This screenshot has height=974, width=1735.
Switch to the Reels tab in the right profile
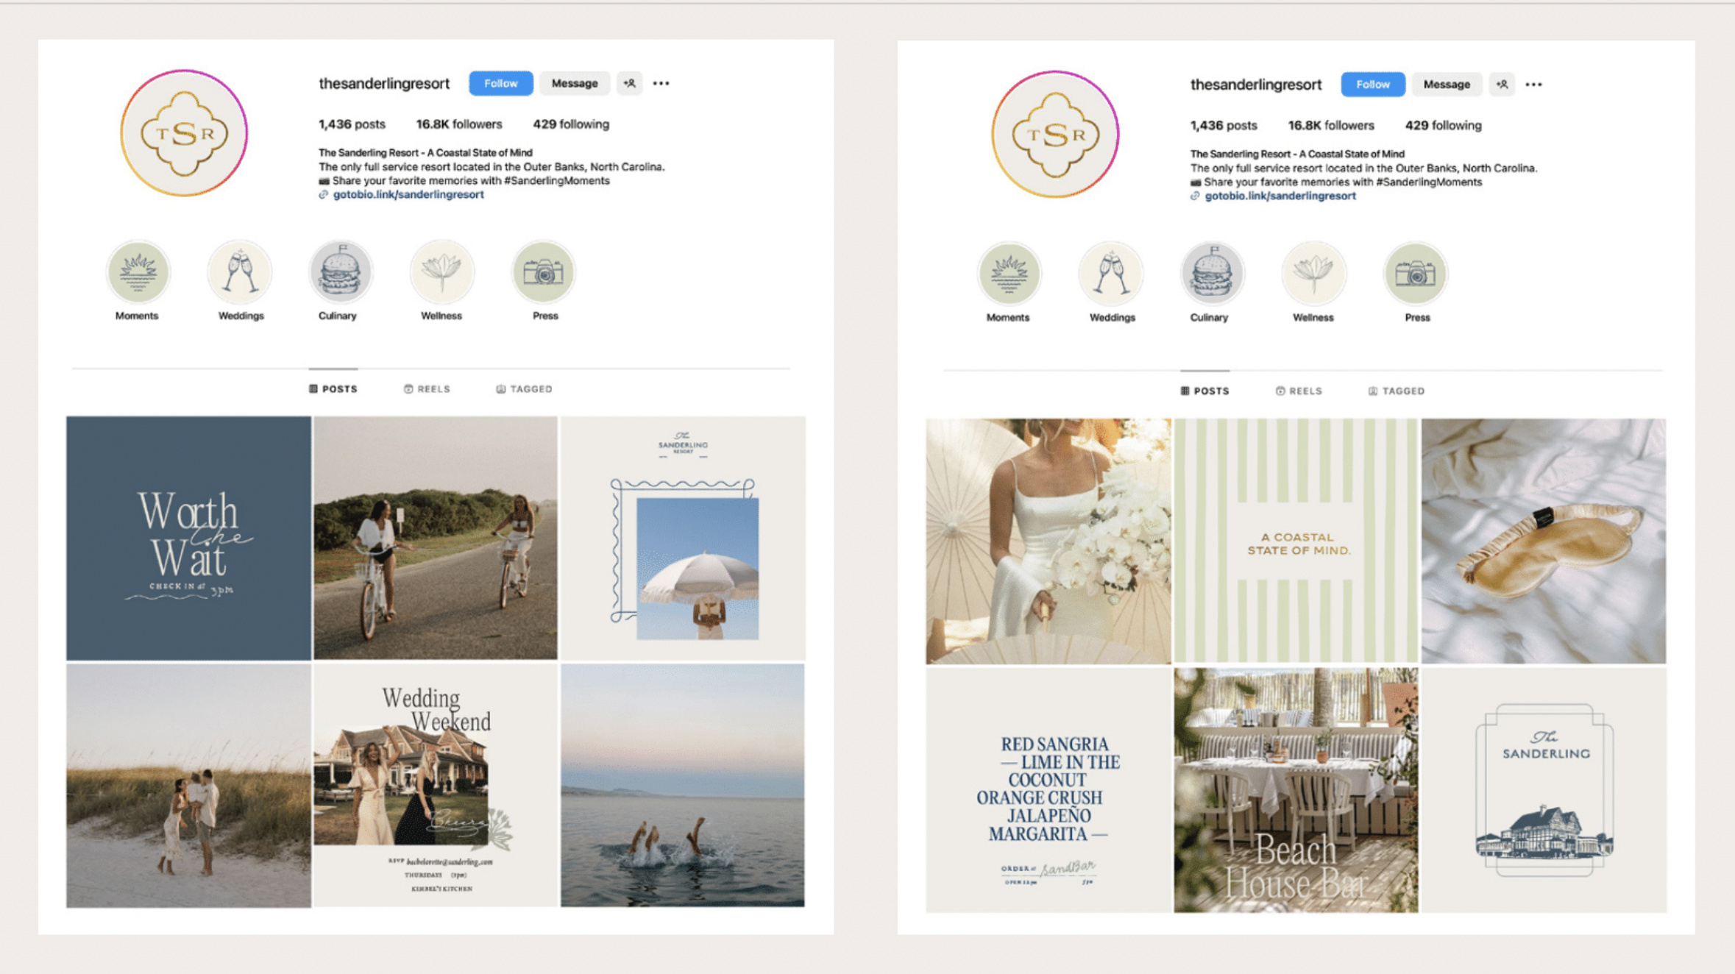(1299, 391)
